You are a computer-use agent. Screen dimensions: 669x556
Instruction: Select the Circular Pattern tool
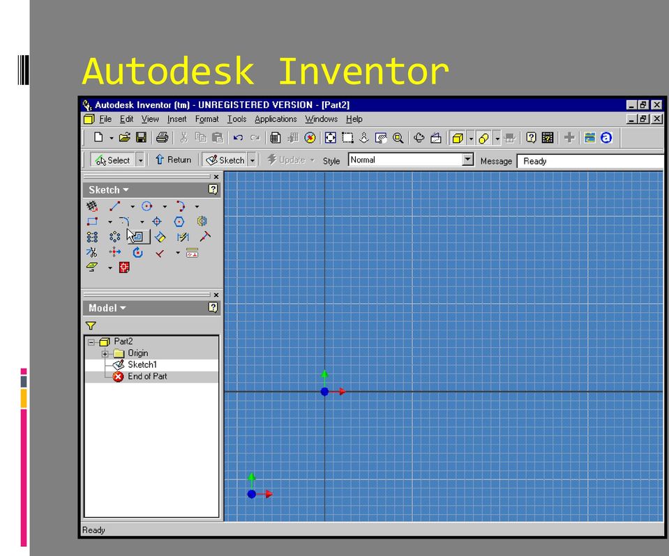click(115, 237)
